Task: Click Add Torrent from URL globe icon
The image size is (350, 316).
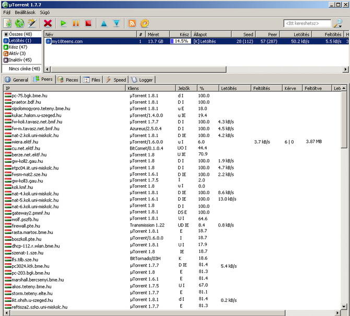Action: 20,23
